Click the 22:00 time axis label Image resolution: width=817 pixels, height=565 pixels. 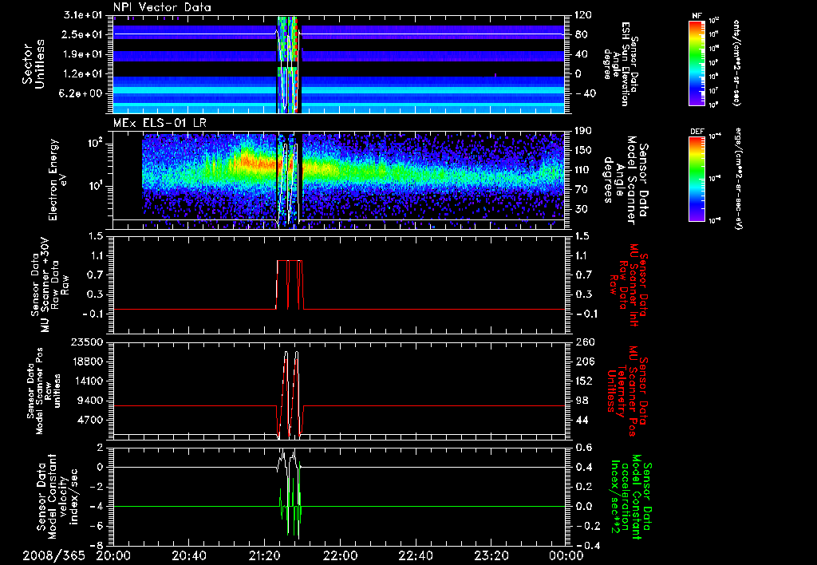(x=341, y=555)
